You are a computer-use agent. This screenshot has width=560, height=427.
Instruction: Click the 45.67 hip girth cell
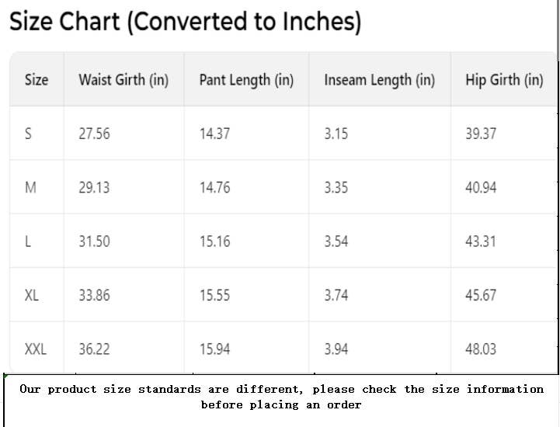point(480,295)
